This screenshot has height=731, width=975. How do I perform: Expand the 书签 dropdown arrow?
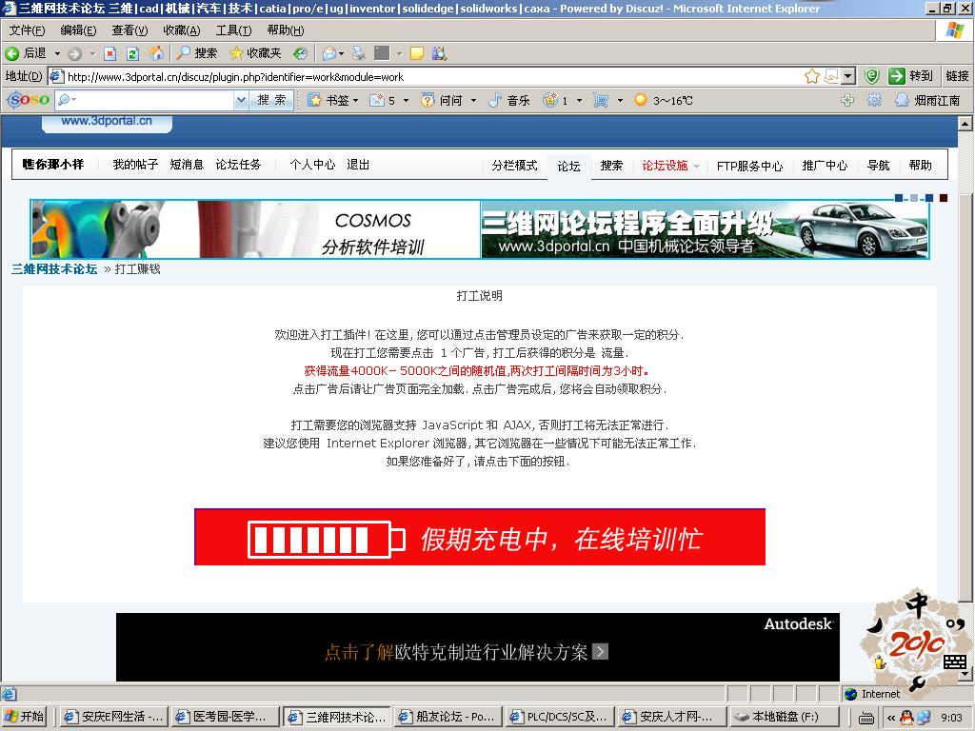356,100
